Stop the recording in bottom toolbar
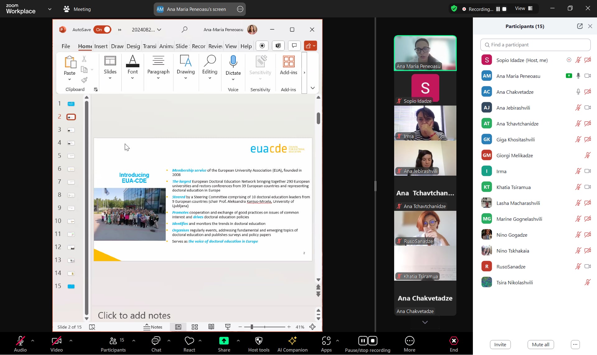This screenshot has width=597, height=355. 373,341
